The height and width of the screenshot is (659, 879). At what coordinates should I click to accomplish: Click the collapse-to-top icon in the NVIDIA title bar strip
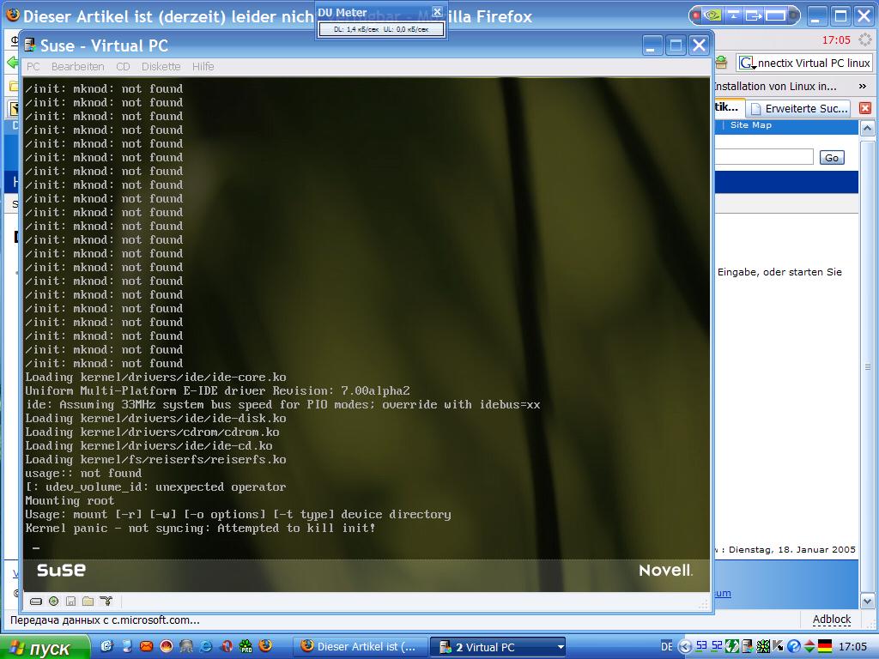[x=733, y=15]
